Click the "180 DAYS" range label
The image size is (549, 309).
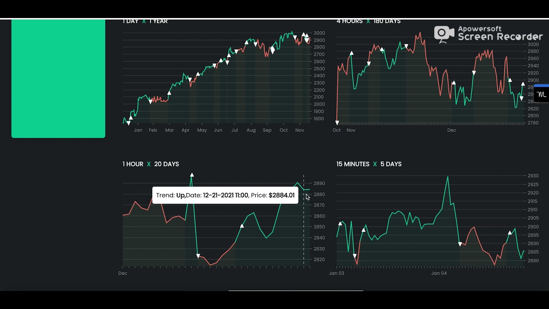tap(387, 21)
